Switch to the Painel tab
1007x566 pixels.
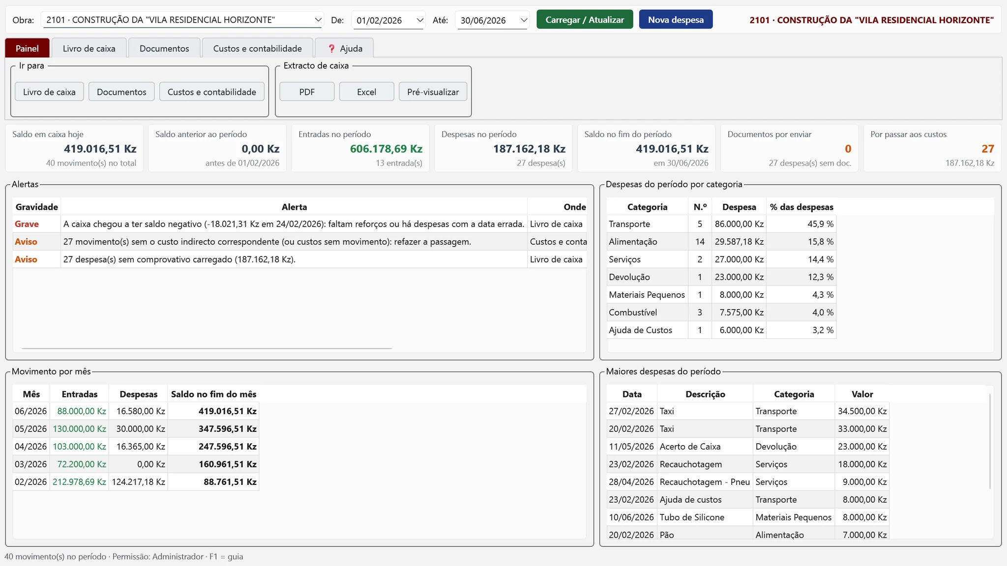pyautogui.click(x=27, y=48)
